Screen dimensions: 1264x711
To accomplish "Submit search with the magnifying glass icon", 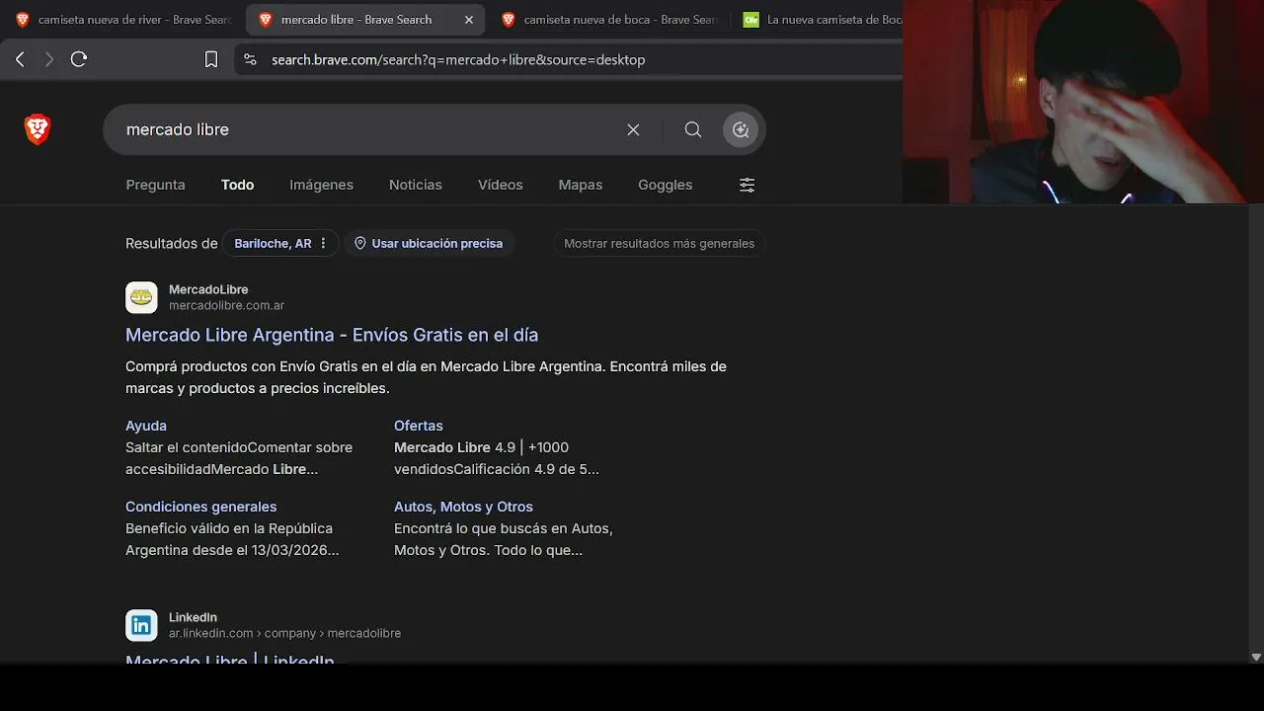I will click(693, 129).
